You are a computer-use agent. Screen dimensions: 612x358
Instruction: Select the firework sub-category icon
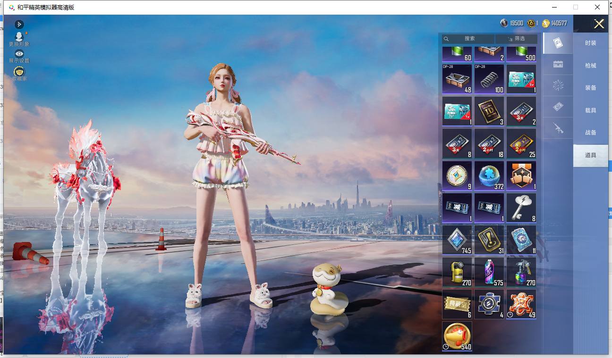558,85
